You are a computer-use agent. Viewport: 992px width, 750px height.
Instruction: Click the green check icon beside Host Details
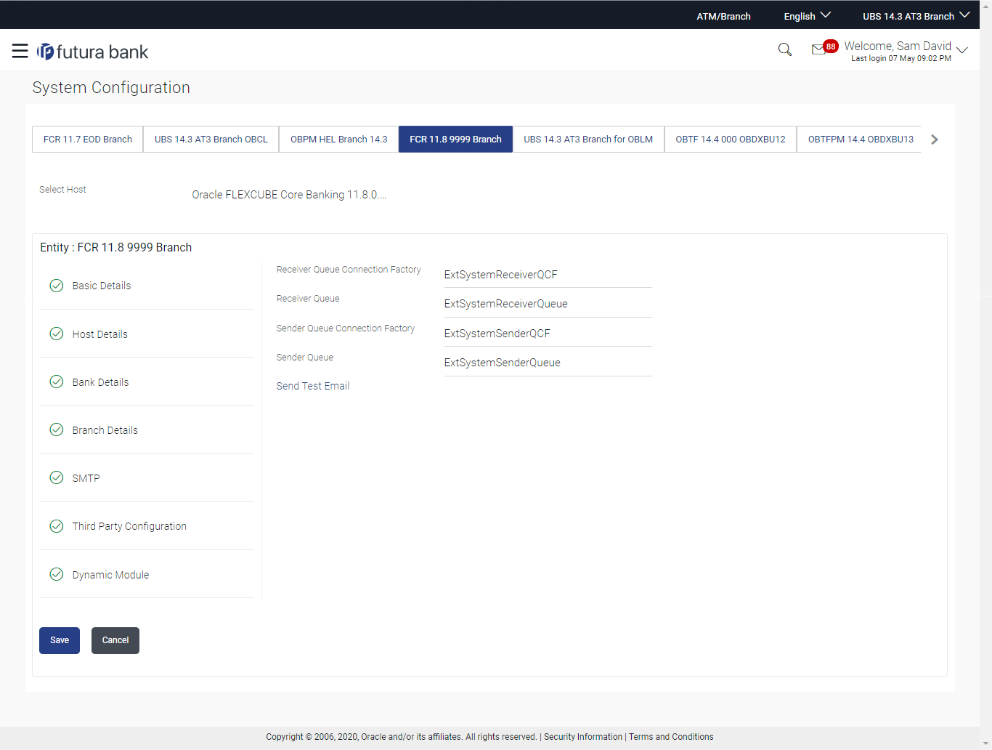[x=56, y=334]
